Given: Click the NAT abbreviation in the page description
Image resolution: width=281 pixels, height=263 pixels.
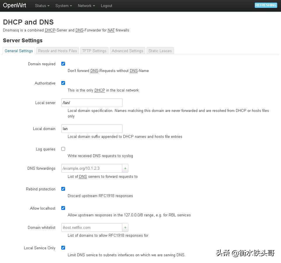Looking at the screenshot, I should [111, 30].
